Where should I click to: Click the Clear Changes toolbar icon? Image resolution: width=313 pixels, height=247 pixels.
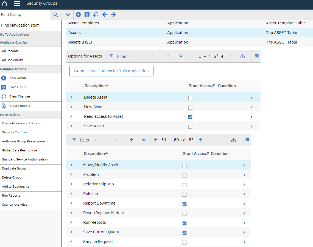coord(96,15)
